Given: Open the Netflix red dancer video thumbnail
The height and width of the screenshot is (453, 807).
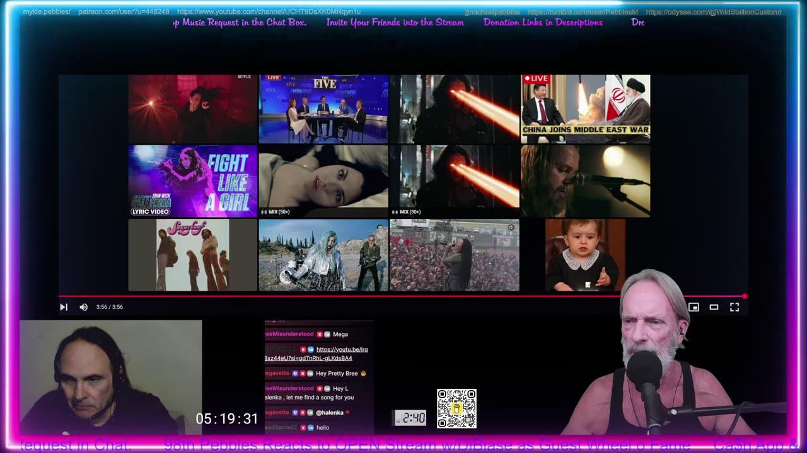Looking at the screenshot, I should [192, 109].
